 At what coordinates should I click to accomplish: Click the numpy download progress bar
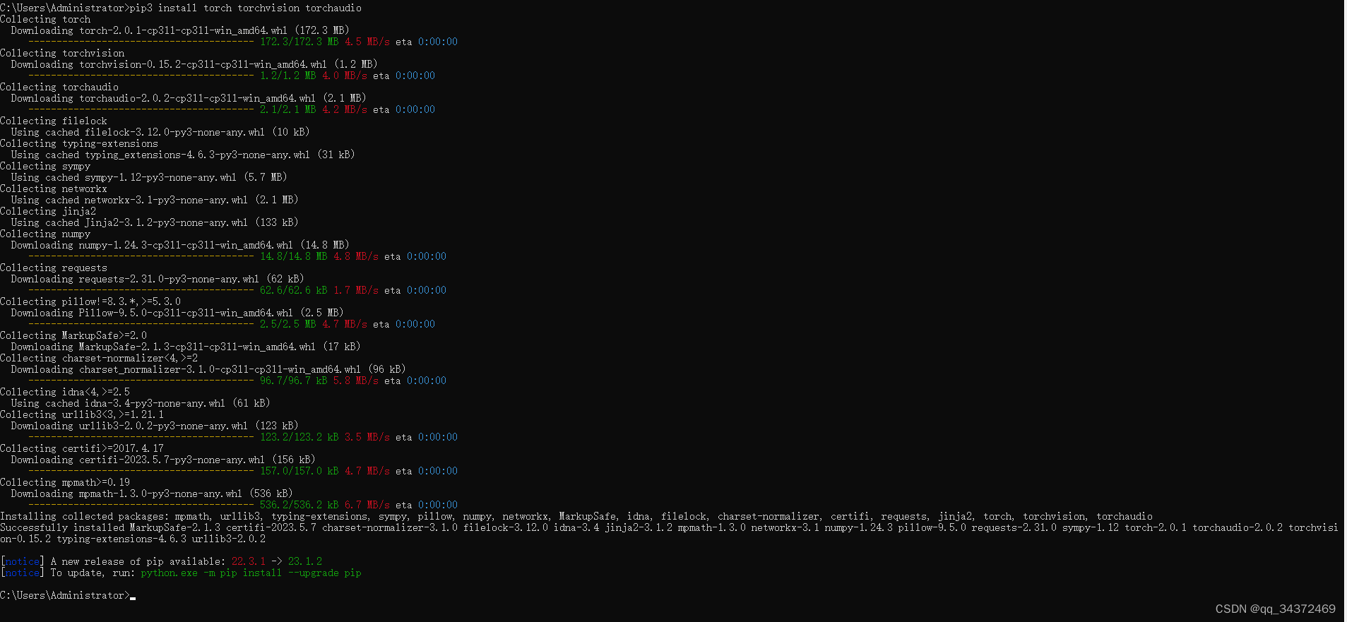tap(141, 256)
